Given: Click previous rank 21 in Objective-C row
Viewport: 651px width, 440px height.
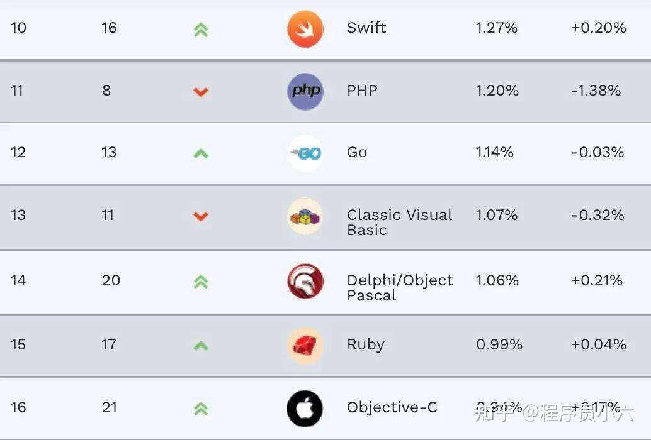Looking at the screenshot, I should (x=110, y=407).
